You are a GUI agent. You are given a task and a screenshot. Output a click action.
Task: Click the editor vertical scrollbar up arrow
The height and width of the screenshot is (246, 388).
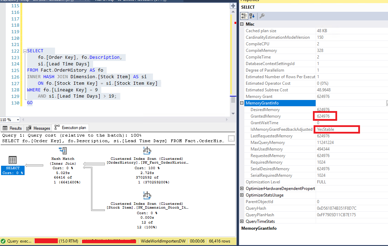click(x=233, y=12)
